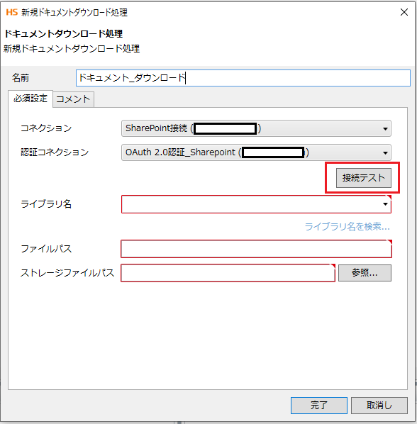Viewport: 417px width, 424px height.
Task: Switch to the 必須設定 tab
Action: coord(30,99)
